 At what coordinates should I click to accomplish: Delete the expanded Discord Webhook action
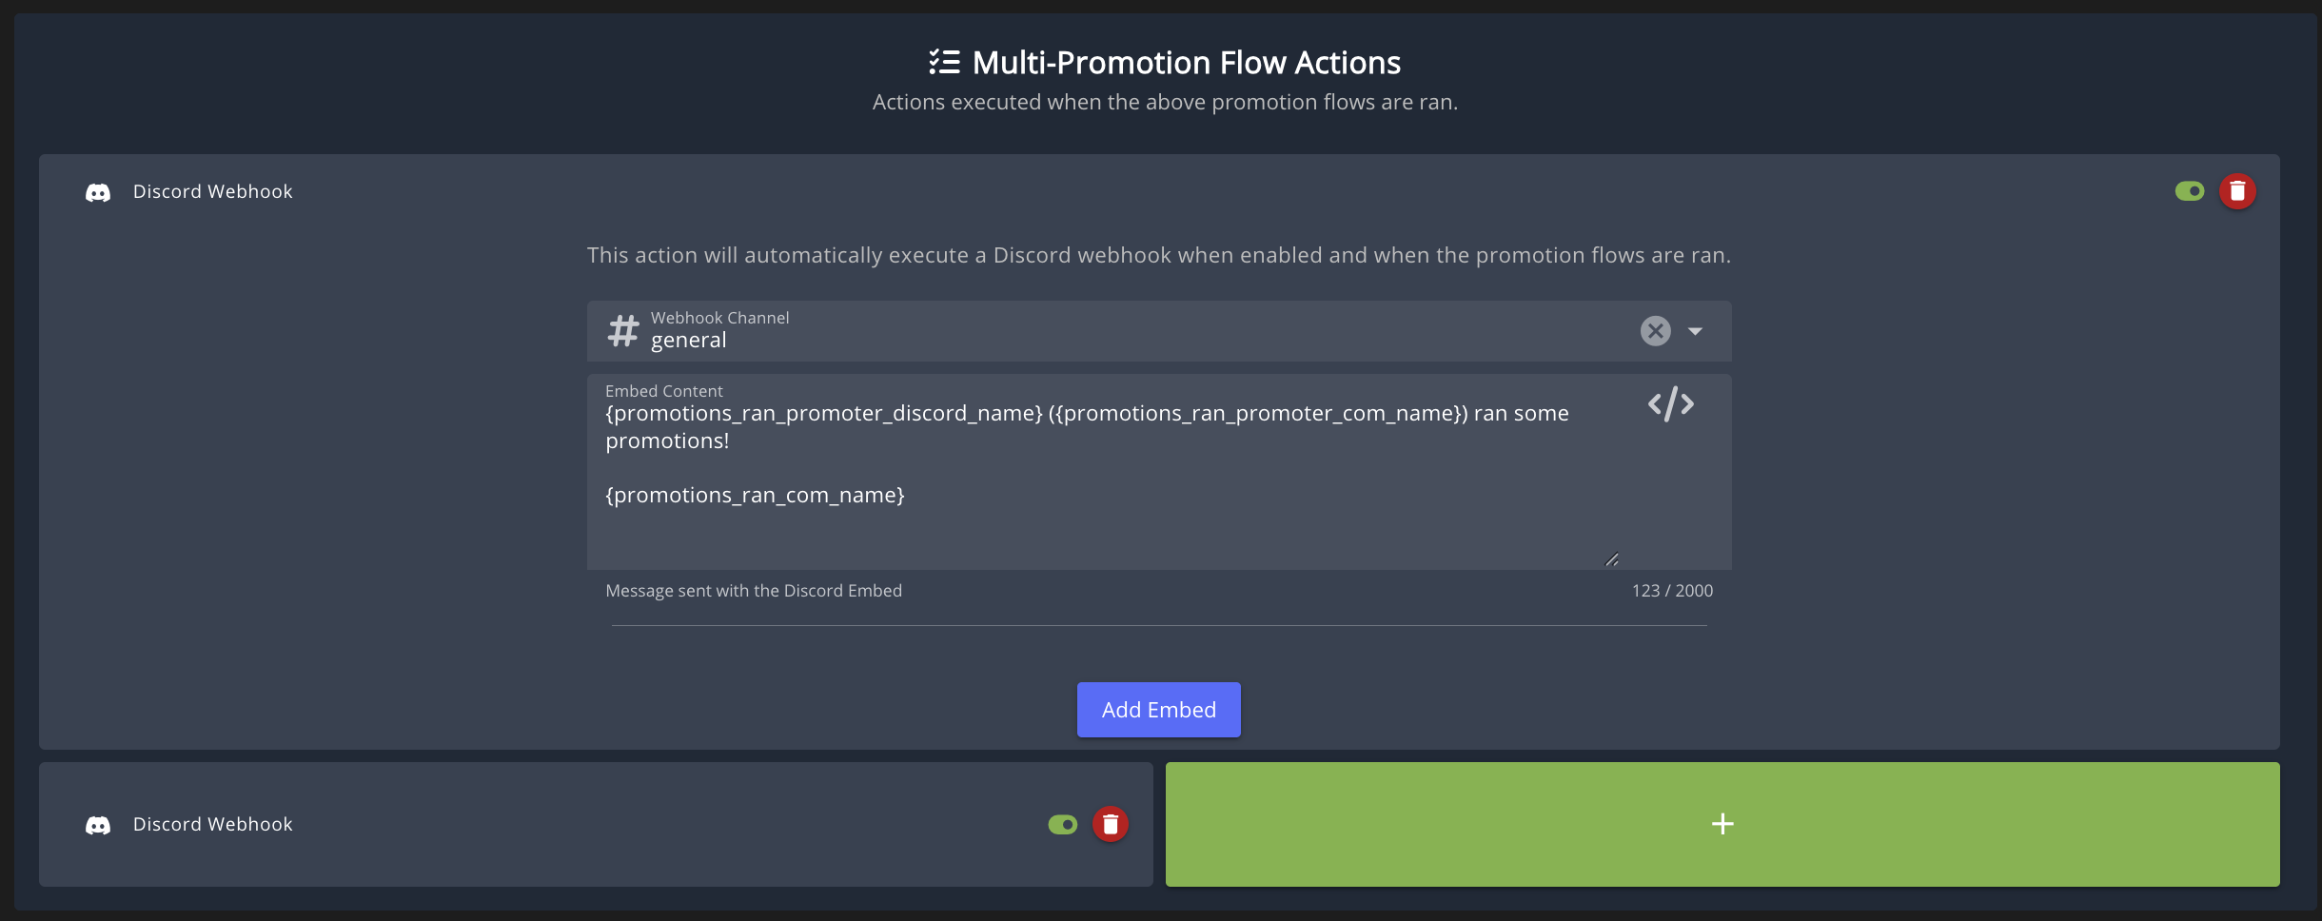coord(2237,191)
